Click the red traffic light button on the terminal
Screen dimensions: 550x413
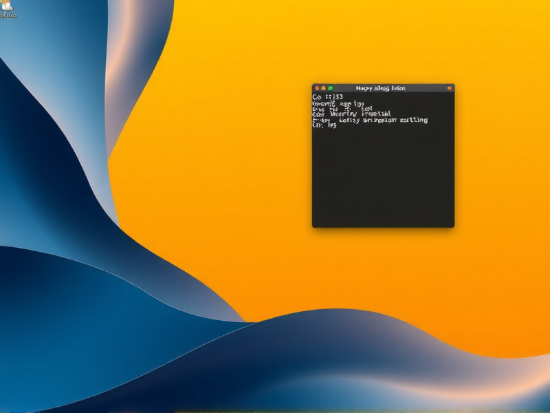click(316, 88)
